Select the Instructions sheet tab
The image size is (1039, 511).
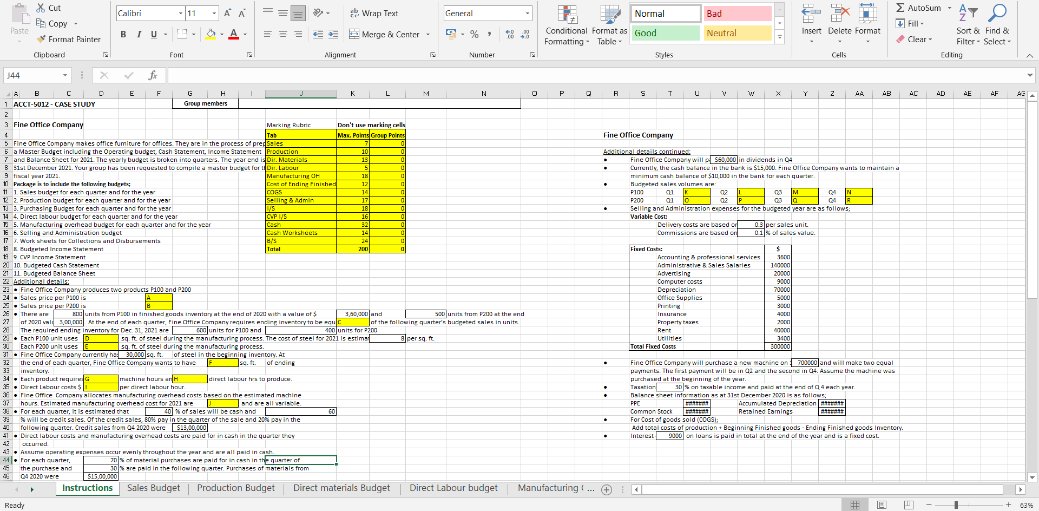click(88, 488)
